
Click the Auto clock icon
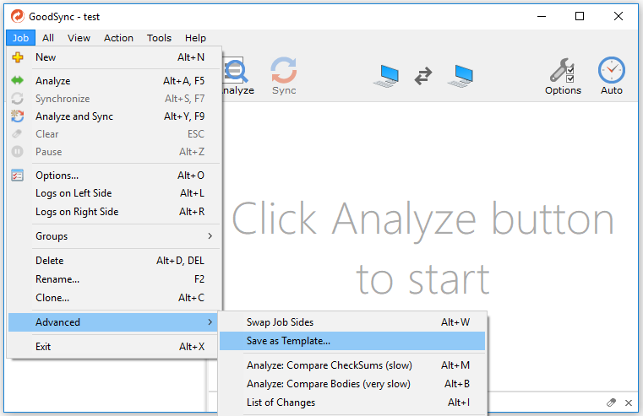tap(611, 75)
